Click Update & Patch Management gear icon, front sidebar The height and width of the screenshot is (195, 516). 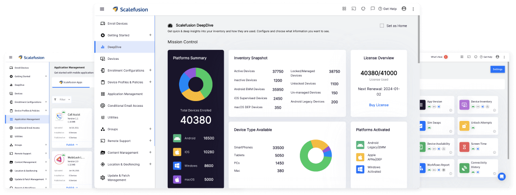(103, 177)
